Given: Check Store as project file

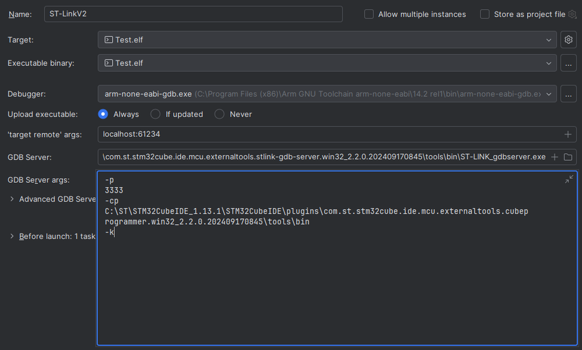Looking at the screenshot, I should (485, 15).
